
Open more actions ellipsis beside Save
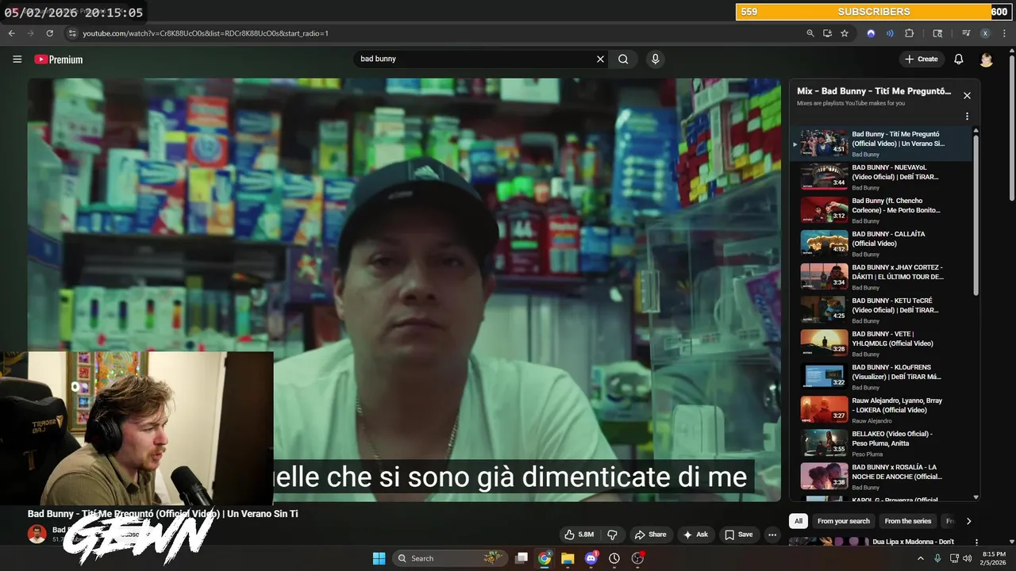coord(772,535)
